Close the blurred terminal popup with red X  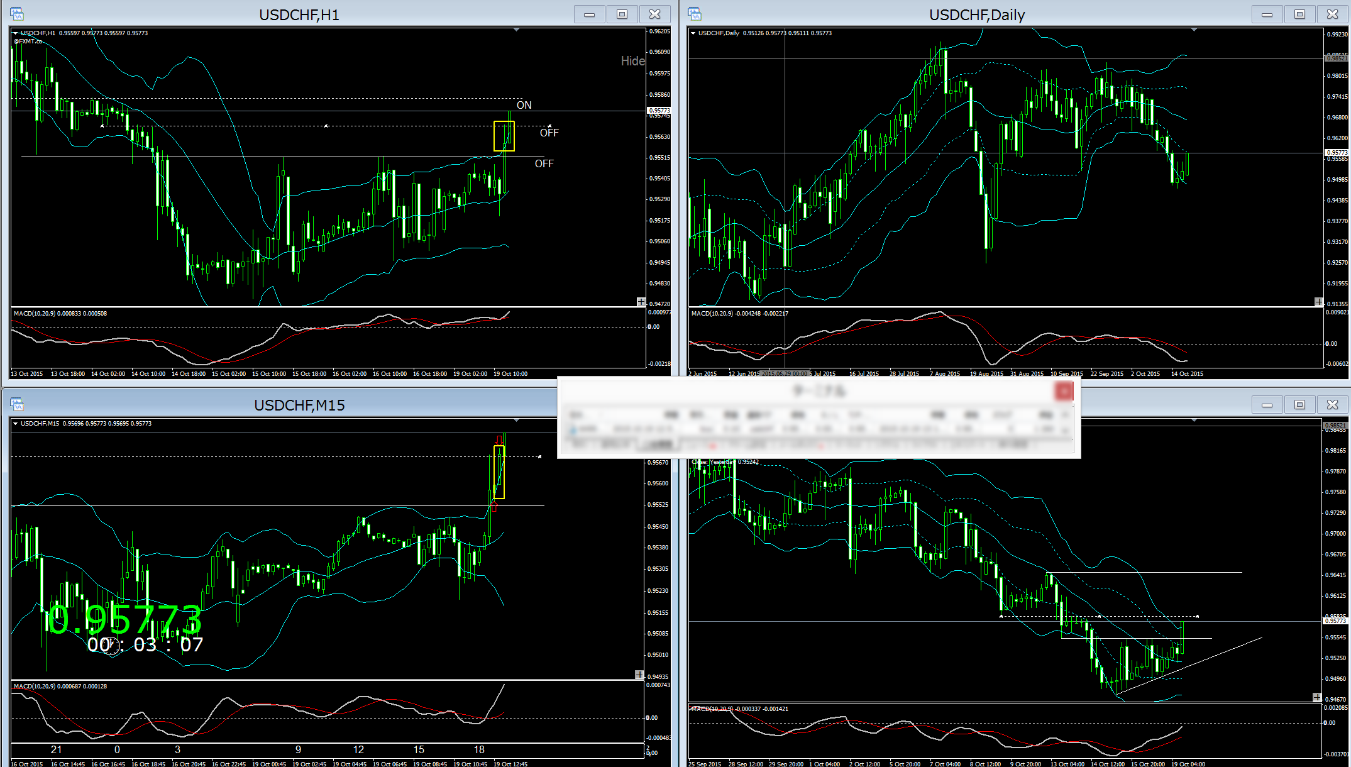click(1064, 392)
